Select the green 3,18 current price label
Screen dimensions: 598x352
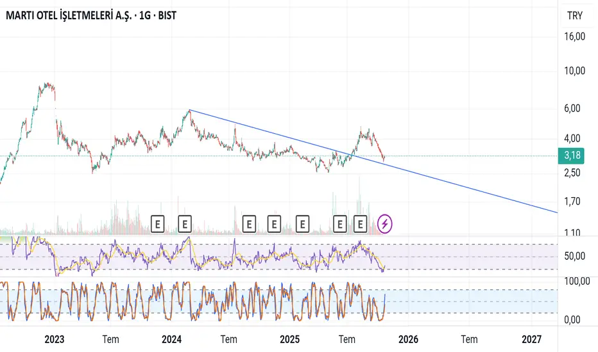pos(571,156)
